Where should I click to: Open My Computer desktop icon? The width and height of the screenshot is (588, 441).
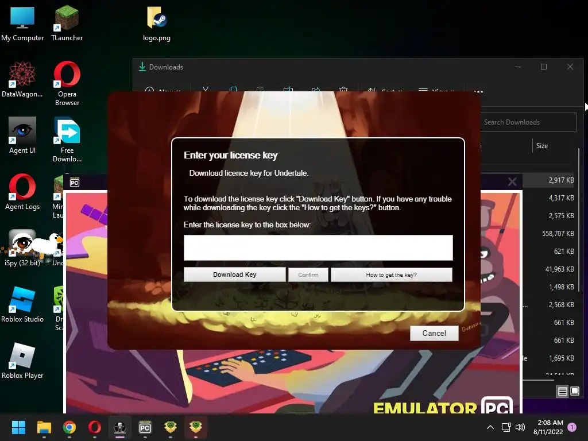(x=22, y=24)
